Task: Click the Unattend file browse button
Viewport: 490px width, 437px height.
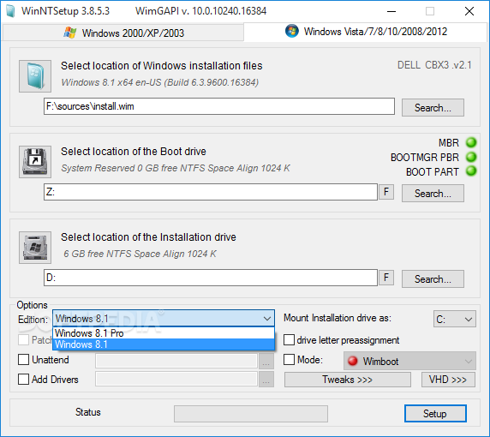Action: pyautogui.click(x=266, y=362)
